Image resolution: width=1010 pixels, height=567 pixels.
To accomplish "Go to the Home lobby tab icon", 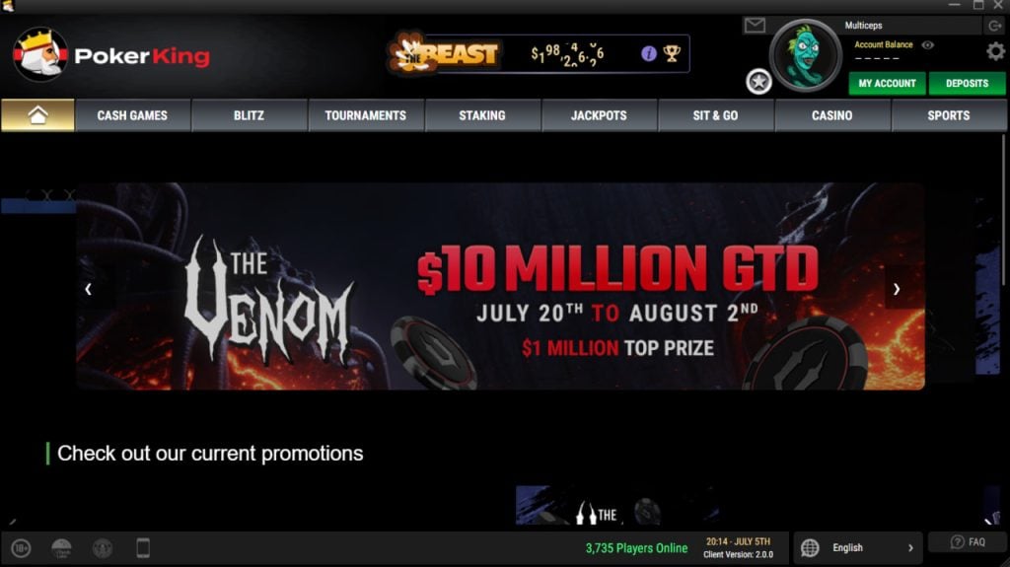I will pos(38,115).
